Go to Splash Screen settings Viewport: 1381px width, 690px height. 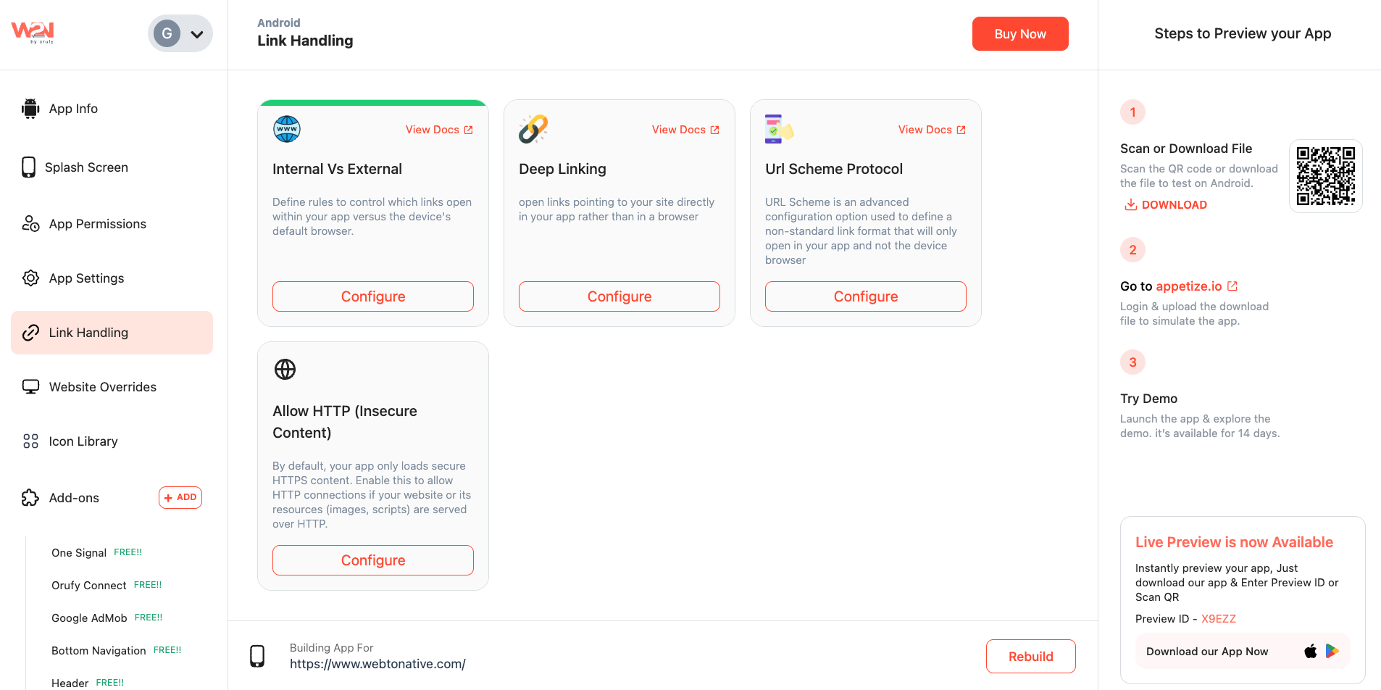tap(86, 167)
